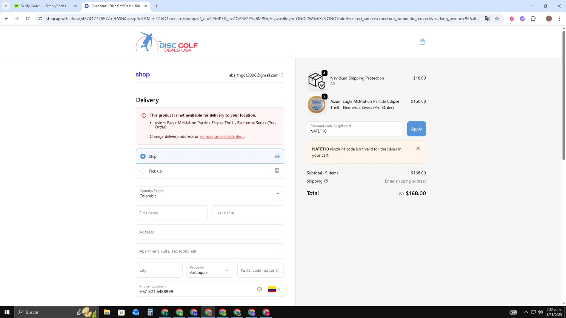Open the Chrome profile avatar
Viewport: 566px width, 318px height.
coord(549,18)
